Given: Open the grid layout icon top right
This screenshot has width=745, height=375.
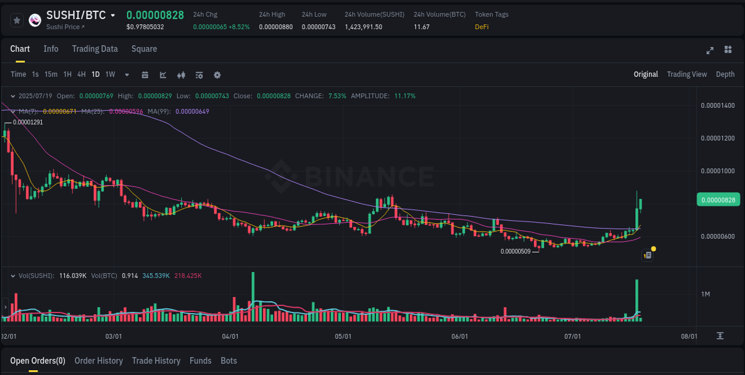Looking at the screenshot, I should tap(727, 51).
